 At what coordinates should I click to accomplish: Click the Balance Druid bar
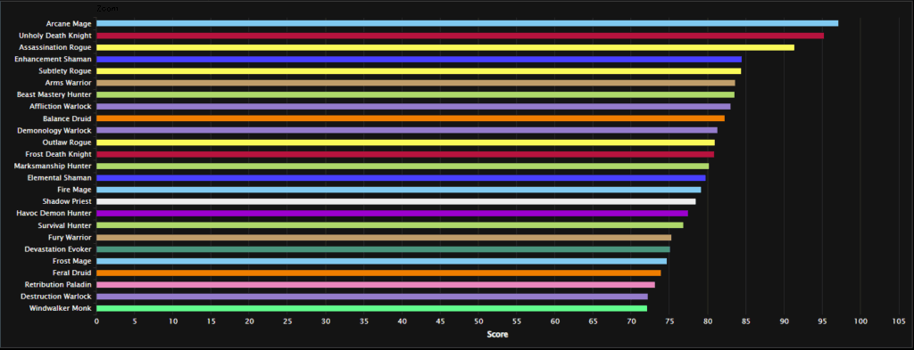pyautogui.click(x=411, y=118)
